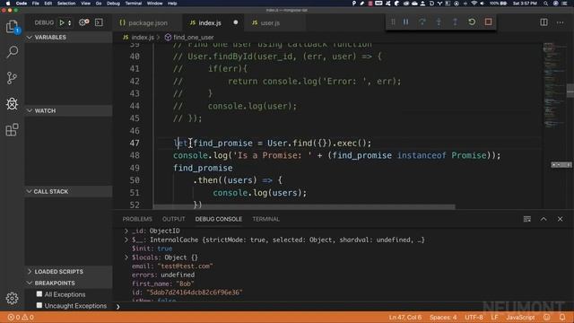This screenshot has width=574, height=323.
Task: Split the editor to the right
Action: click(544, 22)
